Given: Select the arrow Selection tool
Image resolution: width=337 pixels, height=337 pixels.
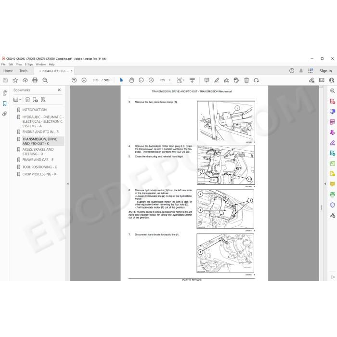Looking at the screenshot, I should [121, 80].
